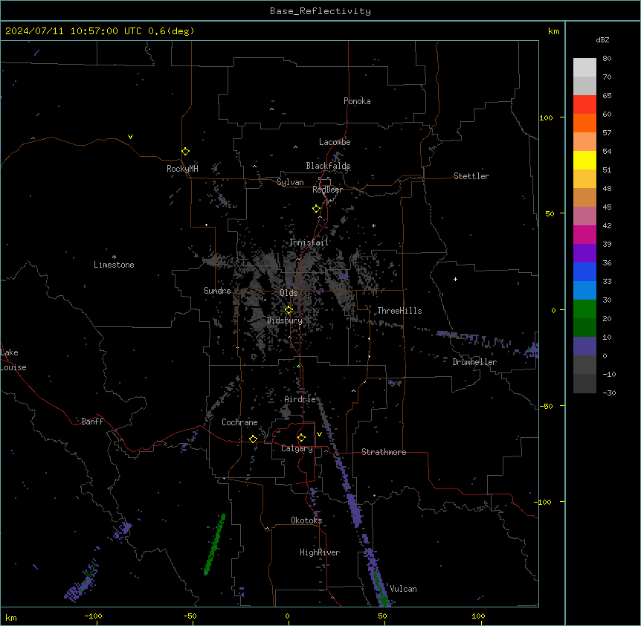Click the Didsbury label
The width and height of the screenshot is (641, 626).
click(285, 320)
